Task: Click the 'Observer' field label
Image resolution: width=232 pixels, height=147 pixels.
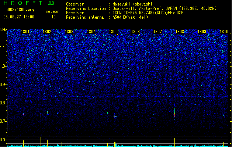Action: (75, 4)
